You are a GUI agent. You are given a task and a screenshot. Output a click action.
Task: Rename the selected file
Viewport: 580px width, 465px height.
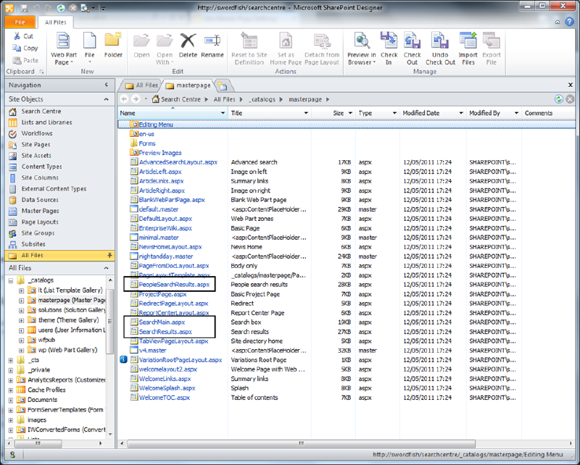click(212, 45)
